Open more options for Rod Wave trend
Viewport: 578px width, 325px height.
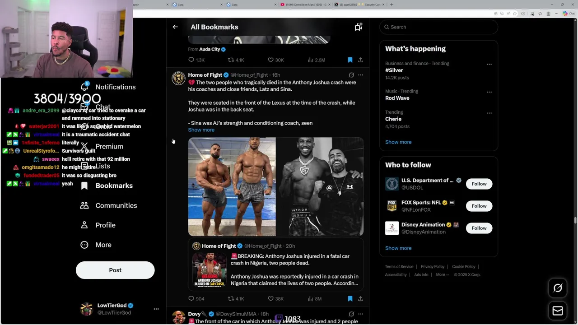(x=489, y=92)
